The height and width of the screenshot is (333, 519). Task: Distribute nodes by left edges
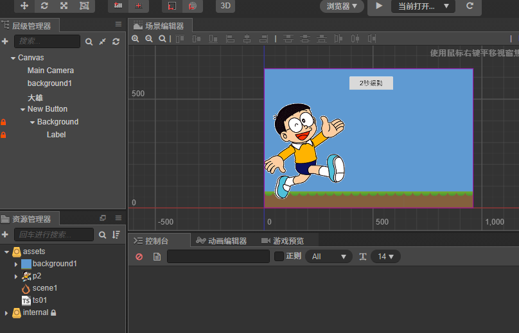coord(339,38)
